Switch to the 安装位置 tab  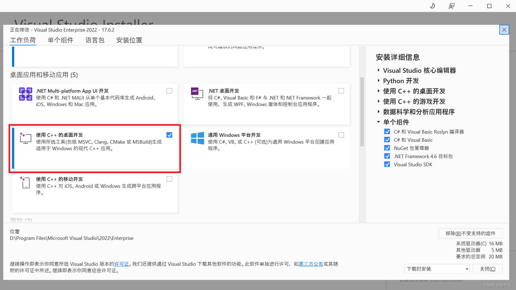pyautogui.click(x=129, y=40)
